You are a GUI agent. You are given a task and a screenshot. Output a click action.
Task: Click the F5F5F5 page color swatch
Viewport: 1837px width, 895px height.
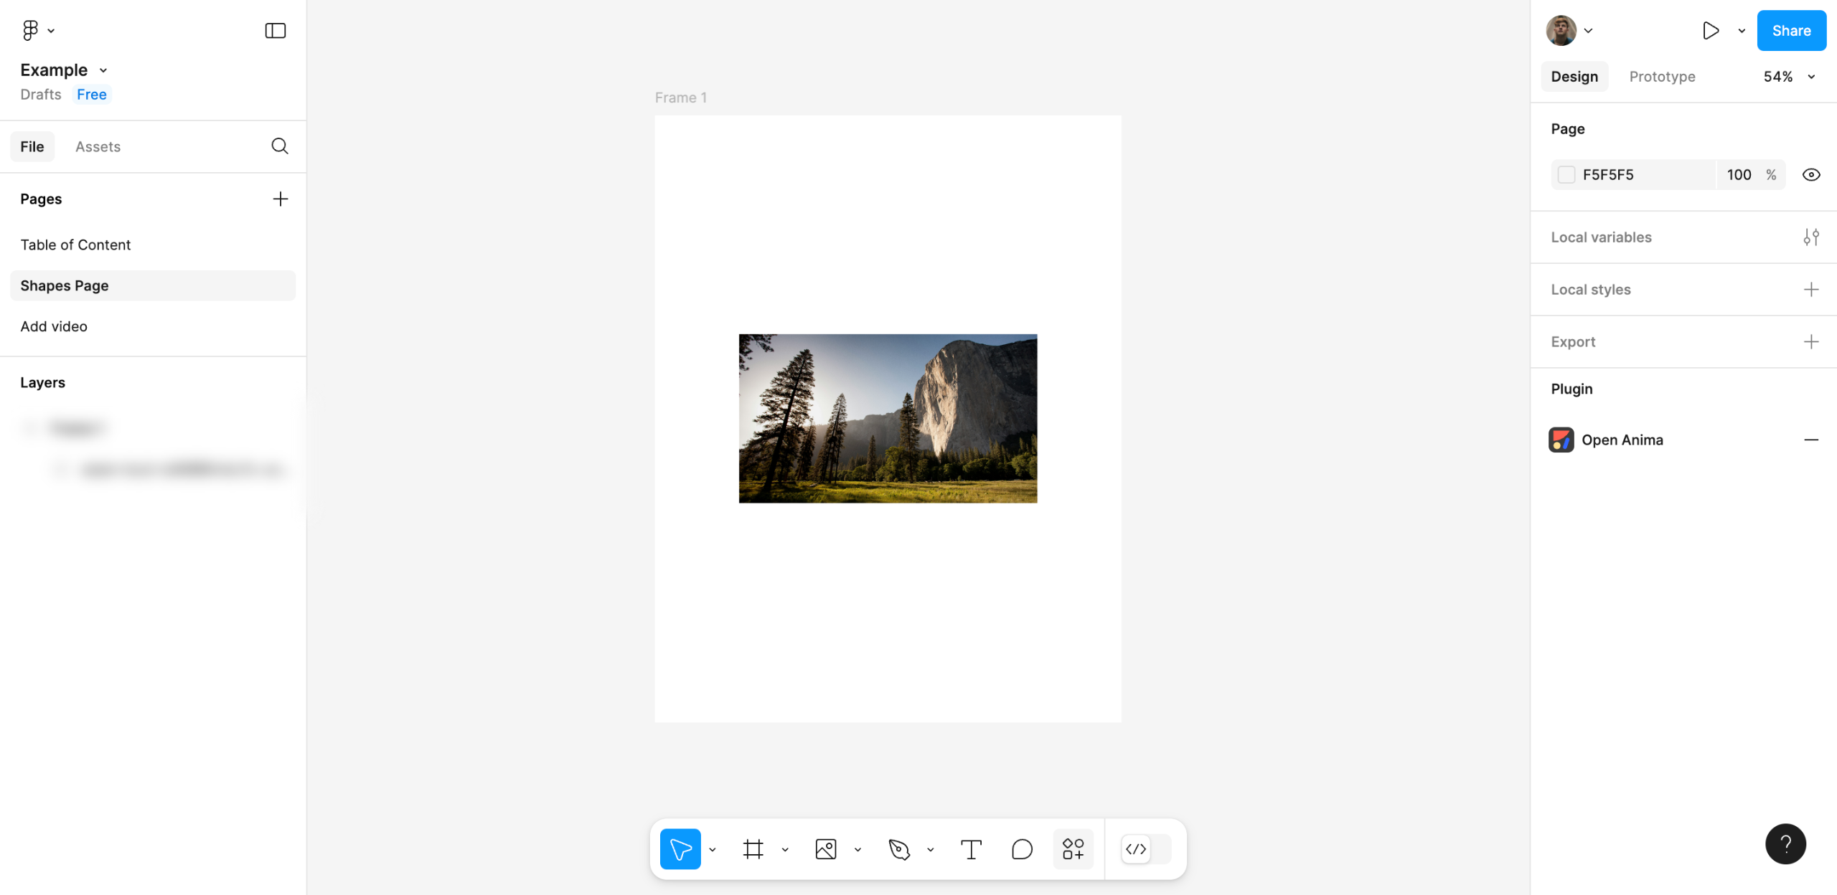pos(1566,175)
